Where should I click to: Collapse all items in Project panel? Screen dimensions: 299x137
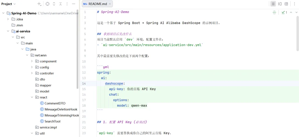[x=60, y=4]
